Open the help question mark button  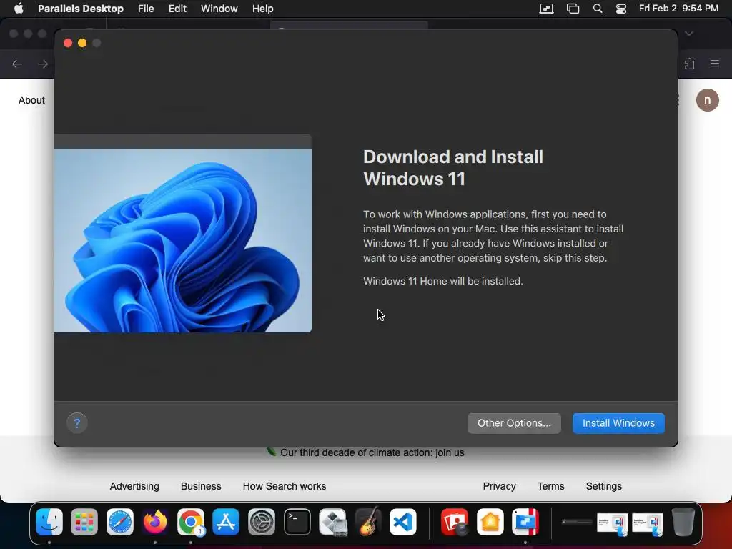[77, 423]
